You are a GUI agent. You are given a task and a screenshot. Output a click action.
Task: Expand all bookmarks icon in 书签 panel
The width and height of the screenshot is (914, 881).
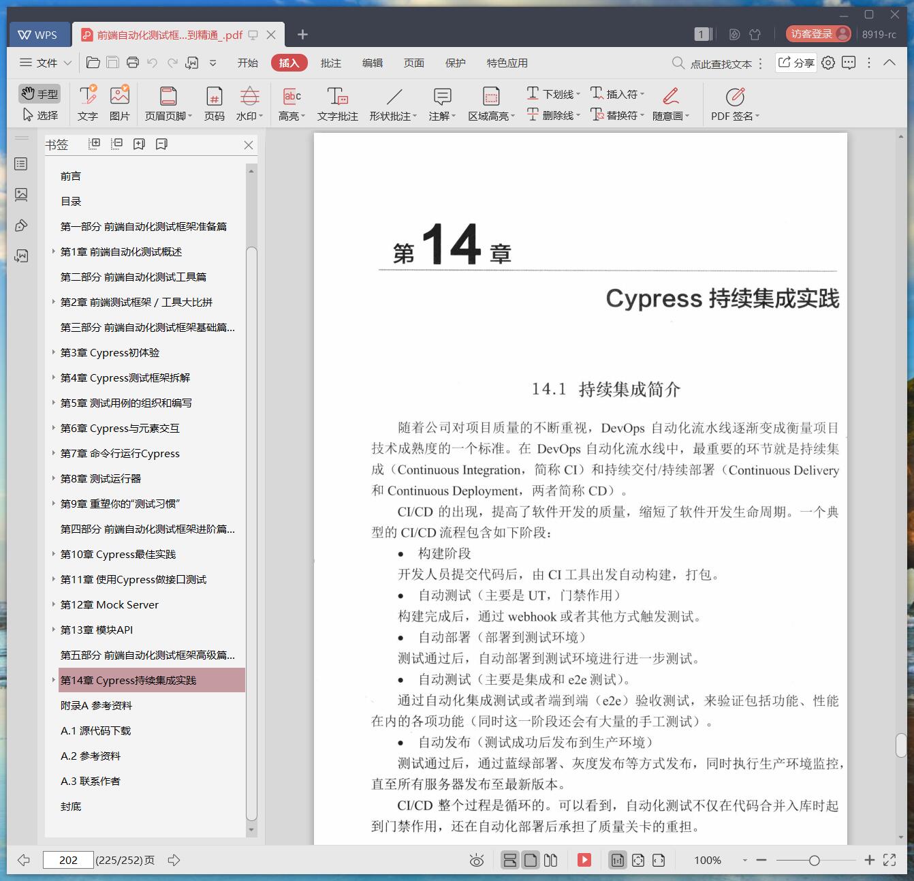pyautogui.click(x=95, y=144)
